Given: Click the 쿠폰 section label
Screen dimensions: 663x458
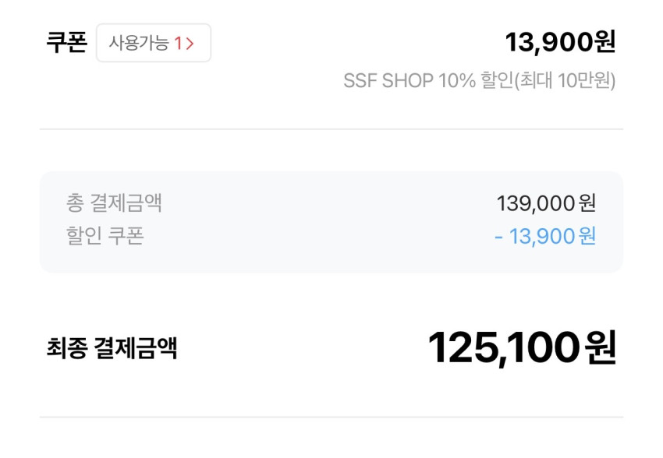Looking at the screenshot, I should (x=66, y=43).
